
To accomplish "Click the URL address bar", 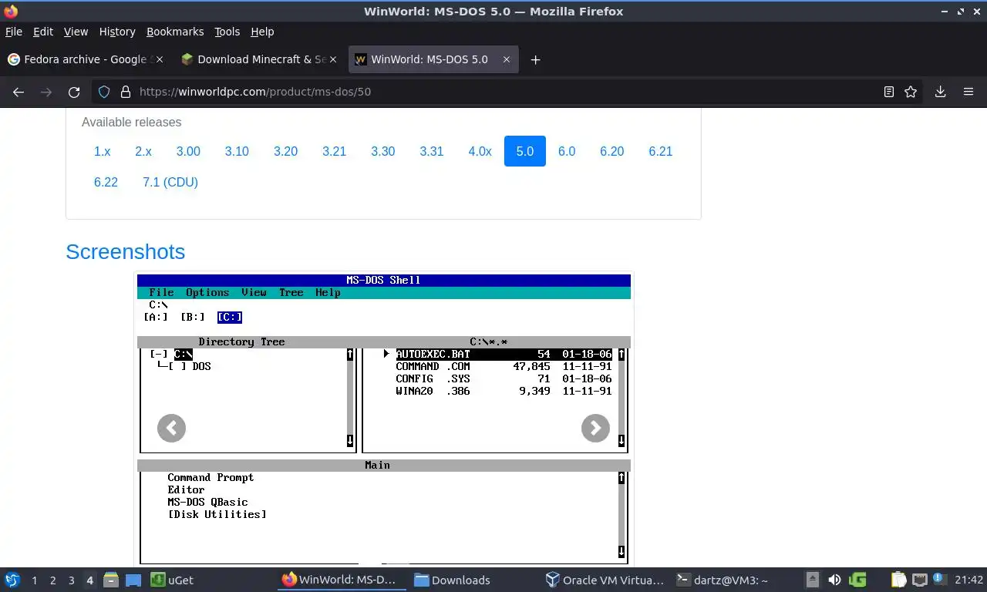I will (505, 92).
